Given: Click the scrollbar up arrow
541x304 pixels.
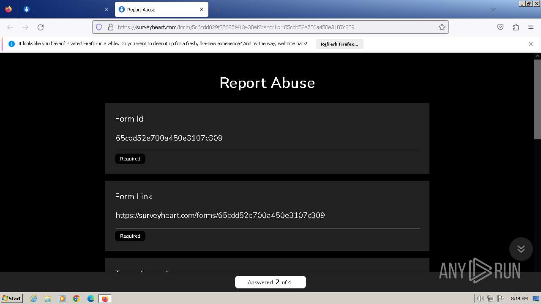Looking at the screenshot, I should click(x=538, y=56).
